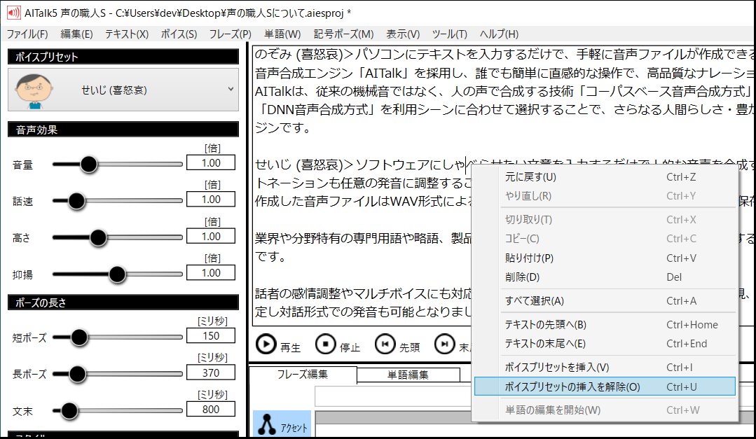The image size is (756, 439).
Task: Adjust the 短ポーズ slider handle
Action: click(79, 337)
